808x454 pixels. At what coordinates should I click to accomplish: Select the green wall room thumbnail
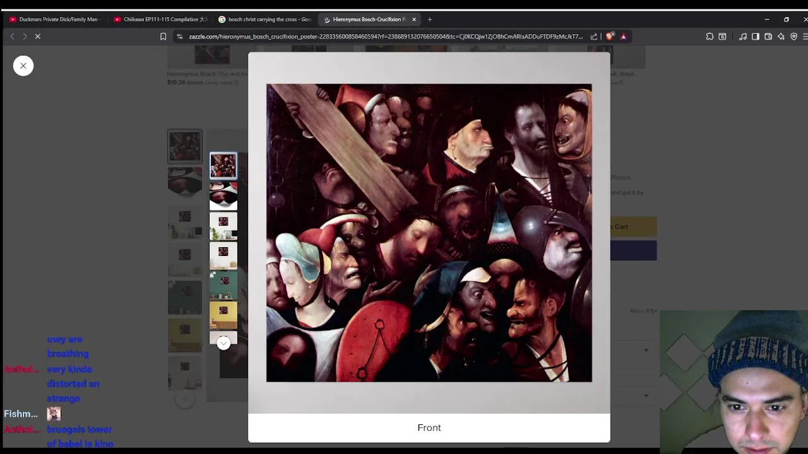click(223, 285)
